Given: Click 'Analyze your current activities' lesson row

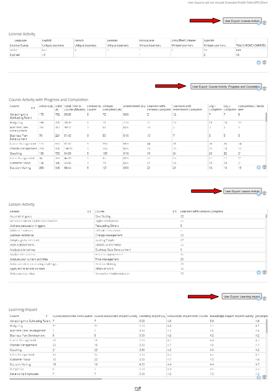Looking at the screenshot, I should click(29, 259).
